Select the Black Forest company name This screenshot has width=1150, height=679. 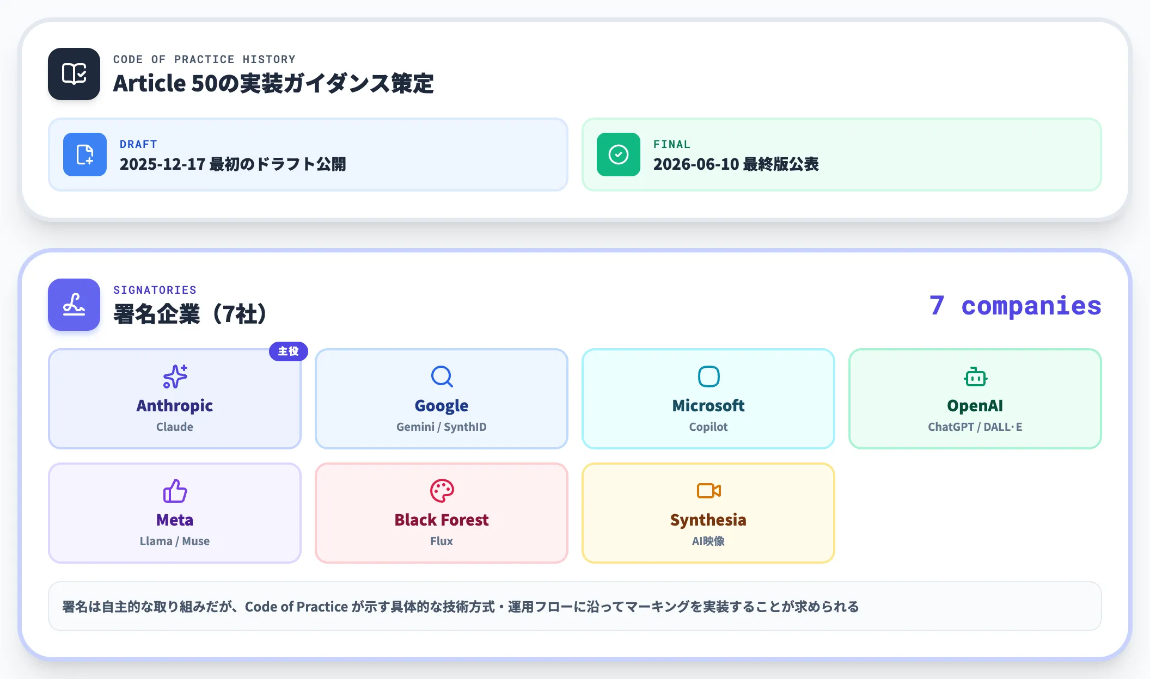(442, 520)
